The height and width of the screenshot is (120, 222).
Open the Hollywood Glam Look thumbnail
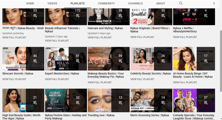(66, 59)
